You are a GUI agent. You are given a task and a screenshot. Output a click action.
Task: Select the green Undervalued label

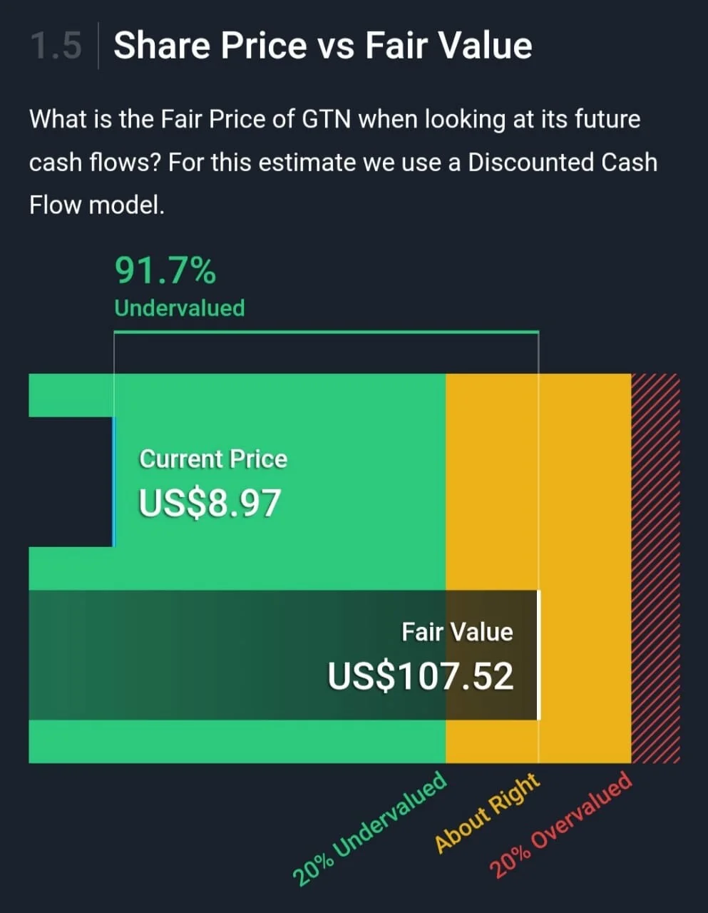180,308
